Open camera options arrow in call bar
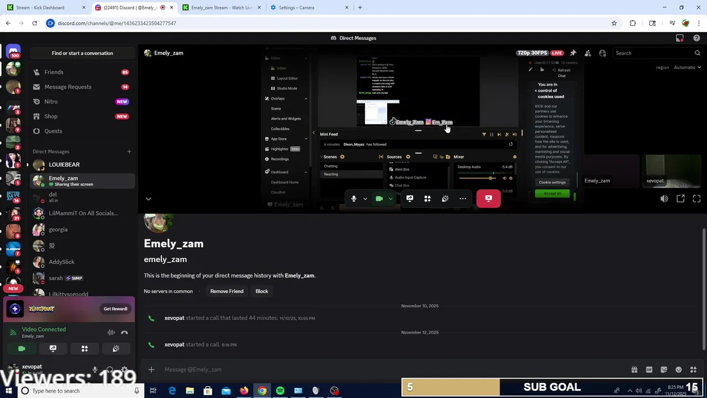 tap(391, 199)
